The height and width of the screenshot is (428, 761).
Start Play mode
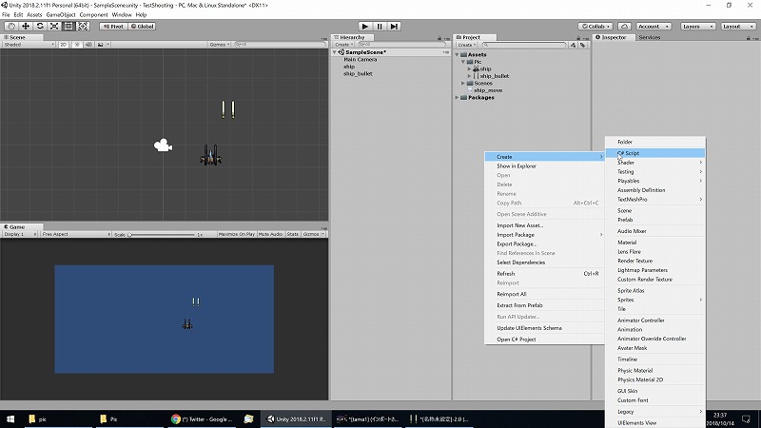365,27
